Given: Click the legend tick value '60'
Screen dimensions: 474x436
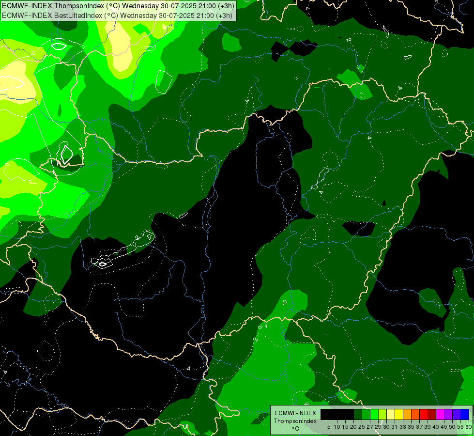Looking at the screenshot, I should 469,427.
